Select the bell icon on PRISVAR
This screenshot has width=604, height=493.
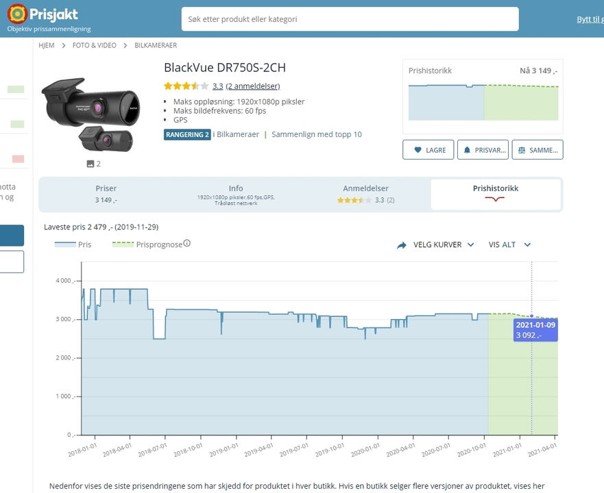point(467,150)
